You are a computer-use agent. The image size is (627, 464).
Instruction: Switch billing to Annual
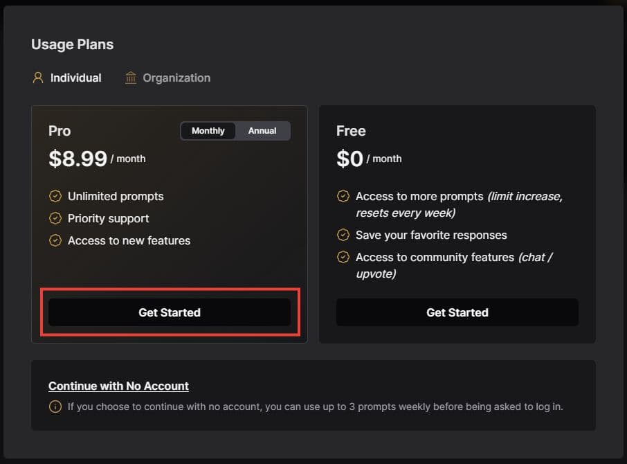click(x=262, y=131)
